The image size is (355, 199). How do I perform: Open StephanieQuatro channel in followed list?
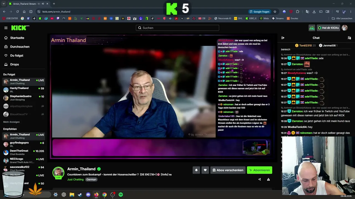pos(24,98)
